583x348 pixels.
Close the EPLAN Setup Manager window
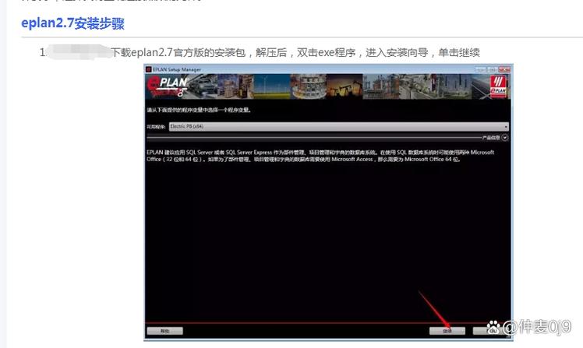tap(504, 69)
